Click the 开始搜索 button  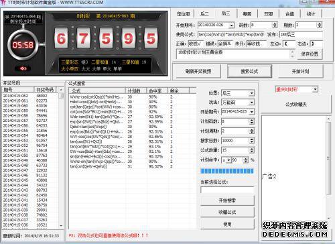(x=227, y=200)
